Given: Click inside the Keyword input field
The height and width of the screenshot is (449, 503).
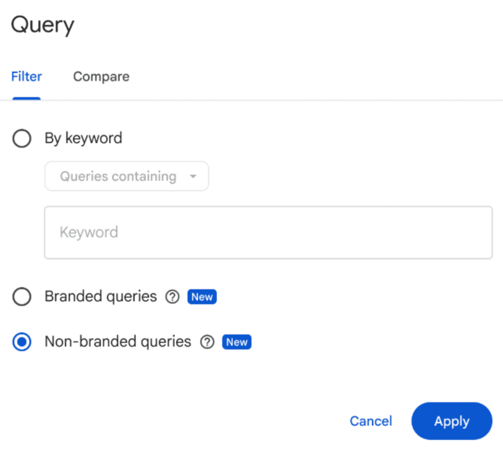Looking at the screenshot, I should pyautogui.click(x=268, y=232).
